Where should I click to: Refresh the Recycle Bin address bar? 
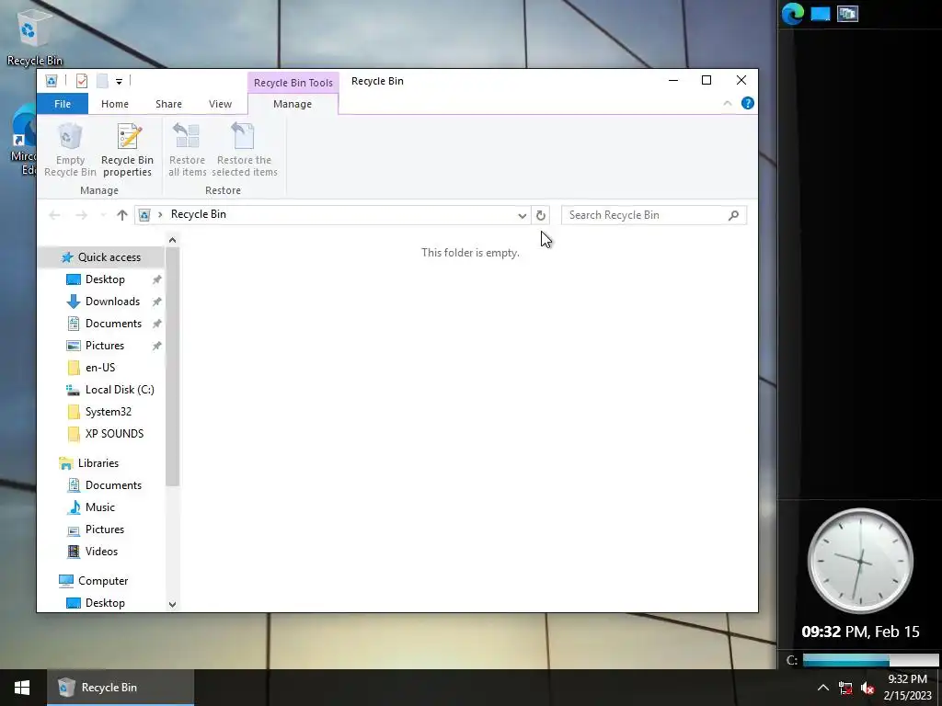coord(541,215)
